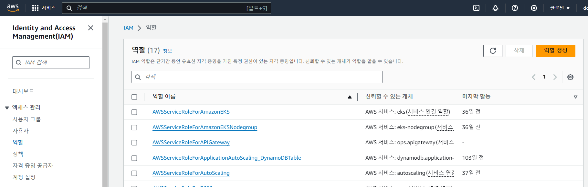Screen dimensions: 588x187
Task: Click the '103일 전' last activity cell
Action: tap(473, 158)
